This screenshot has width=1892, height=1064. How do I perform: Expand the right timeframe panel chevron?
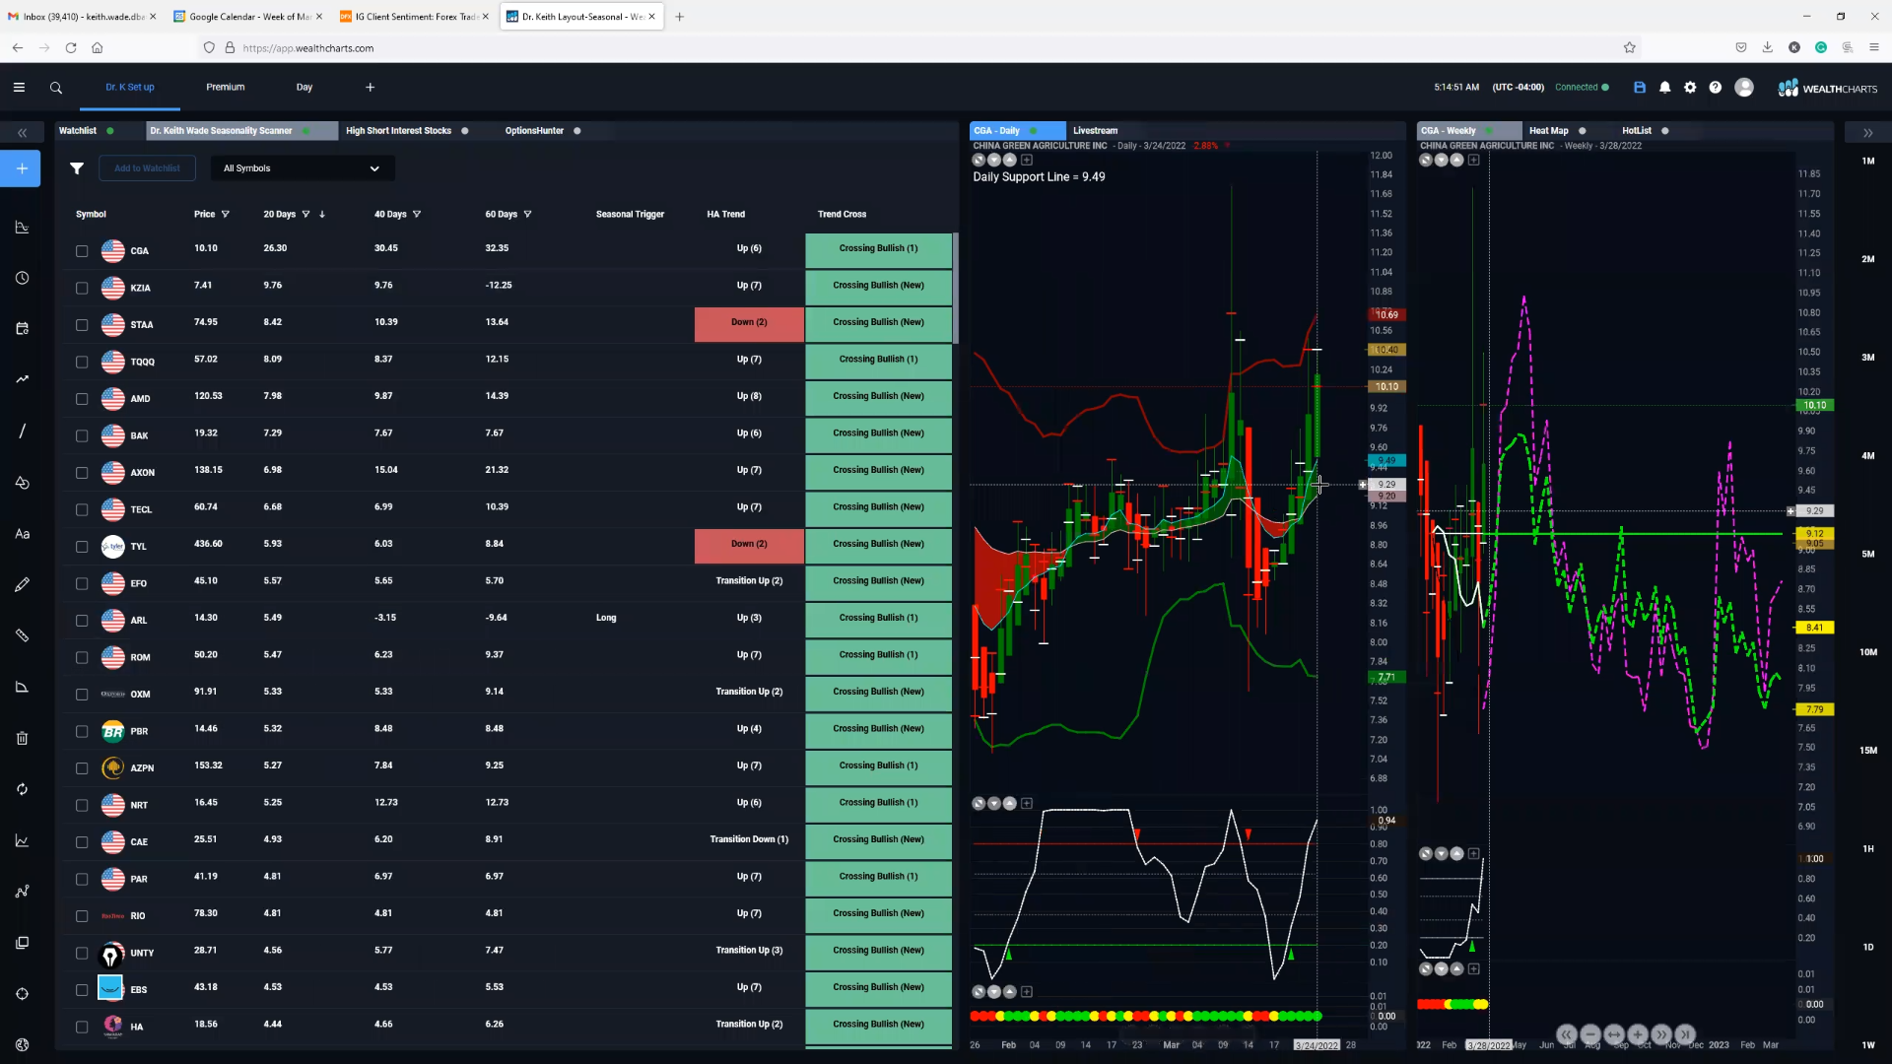click(x=1867, y=132)
